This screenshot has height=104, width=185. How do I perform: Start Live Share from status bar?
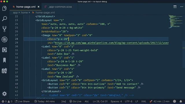point(22,101)
